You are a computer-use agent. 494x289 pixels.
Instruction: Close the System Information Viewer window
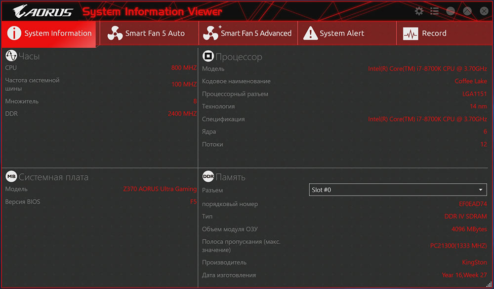pos(484,11)
